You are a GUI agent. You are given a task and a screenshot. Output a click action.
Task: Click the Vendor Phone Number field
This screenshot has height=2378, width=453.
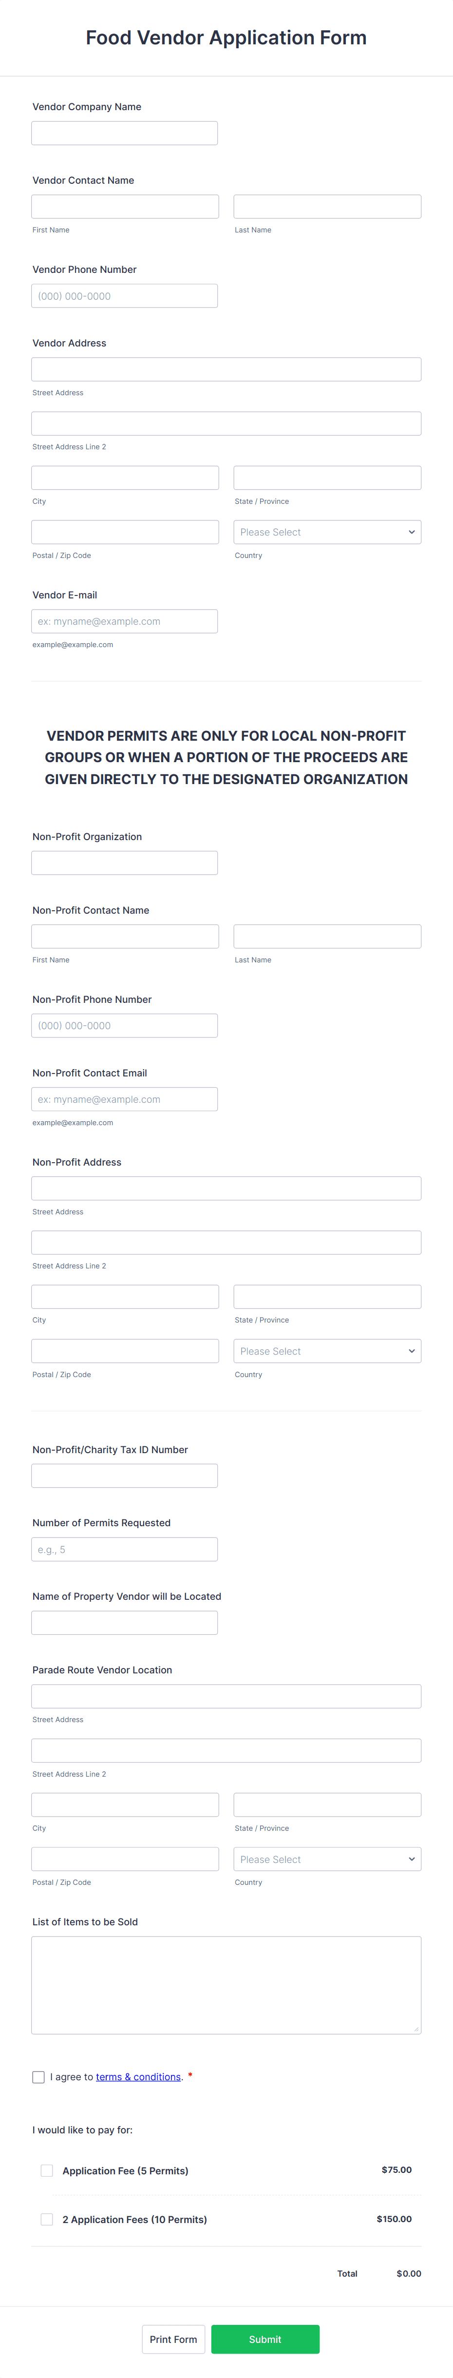[x=125, y=295]
